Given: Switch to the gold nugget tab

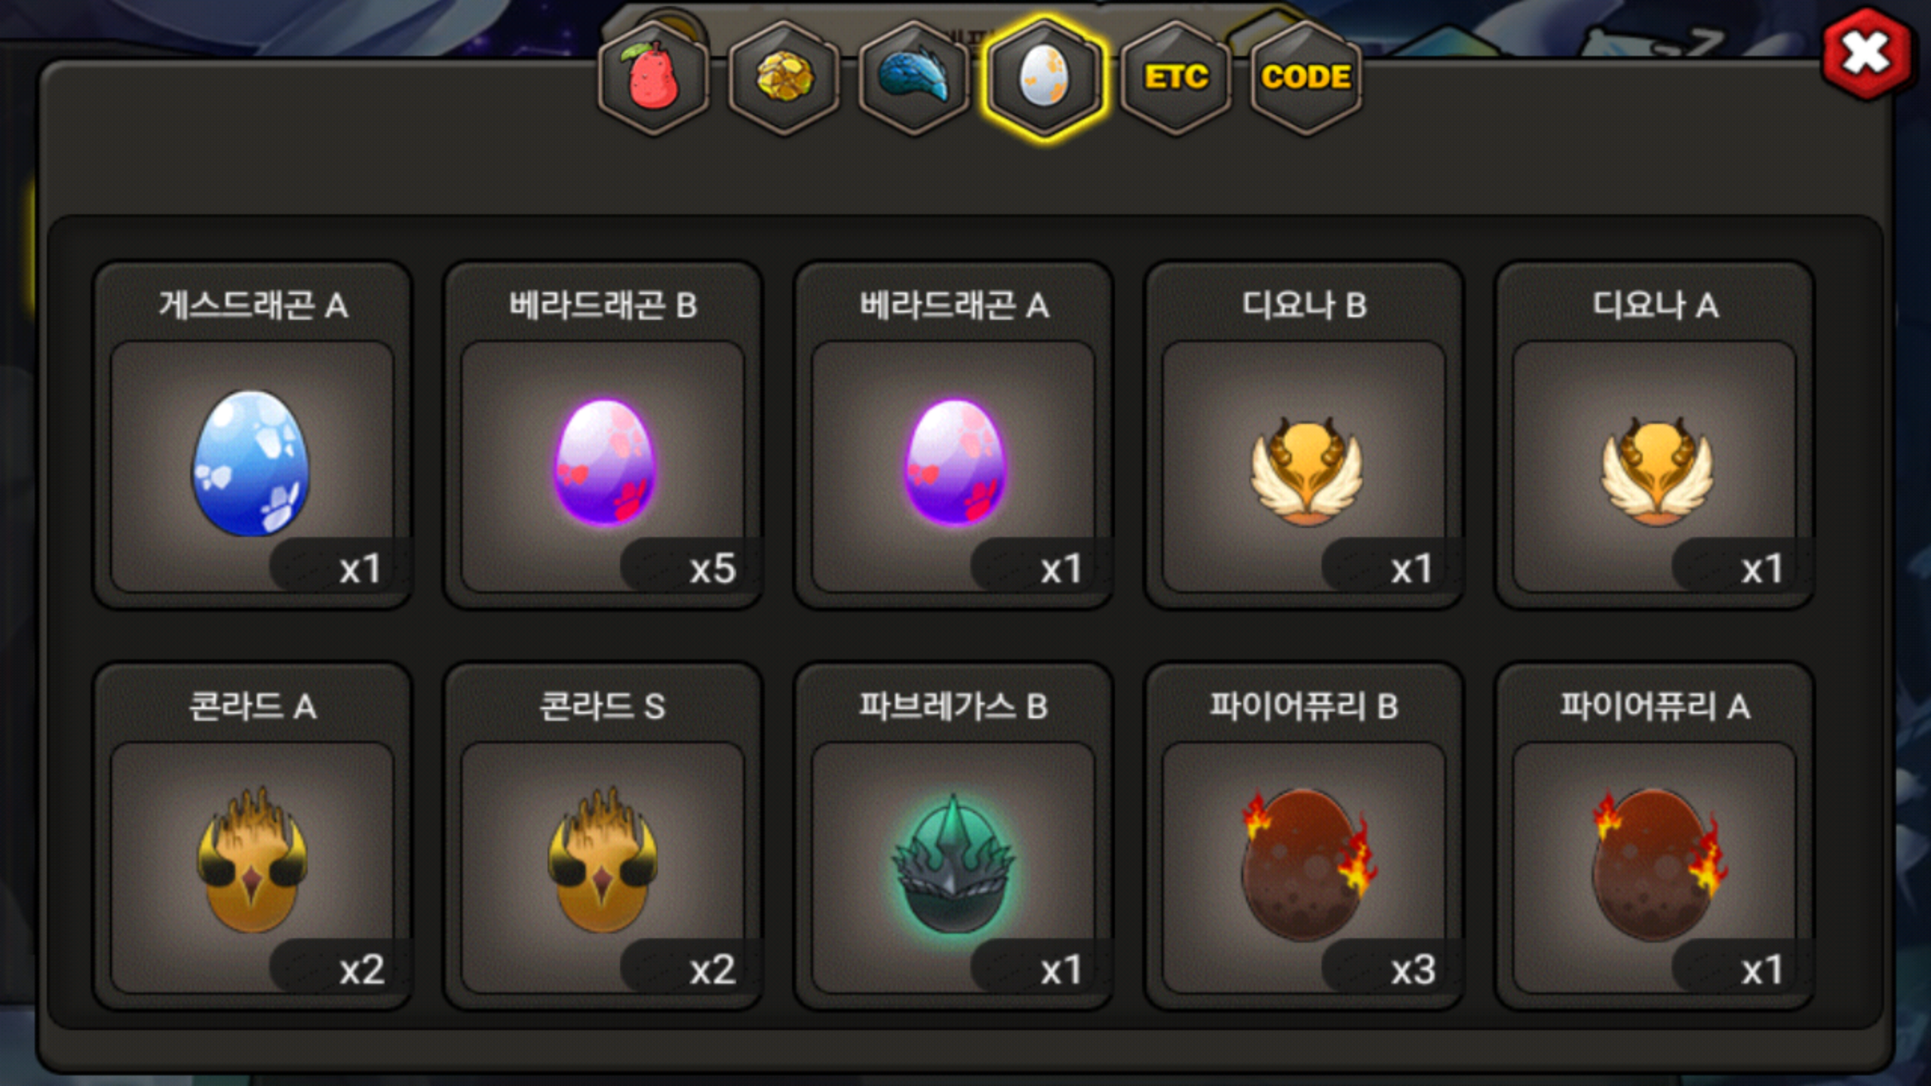Looking at the screenshot, I should pos(784,78).
